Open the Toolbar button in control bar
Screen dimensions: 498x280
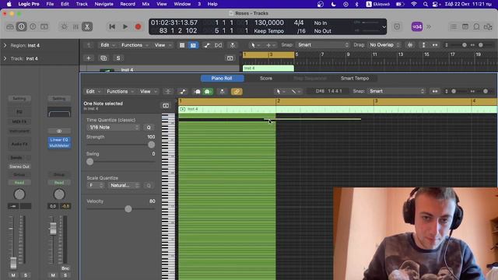point(44,26)
